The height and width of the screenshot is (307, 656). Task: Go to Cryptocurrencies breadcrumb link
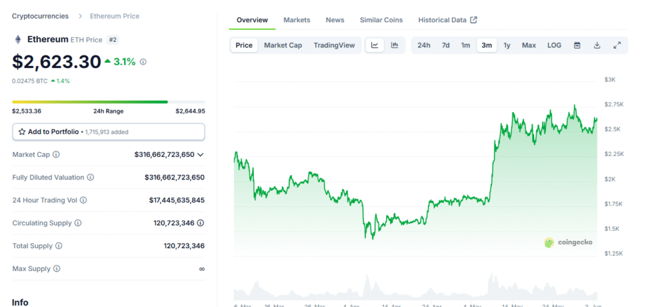pos(40,16)
